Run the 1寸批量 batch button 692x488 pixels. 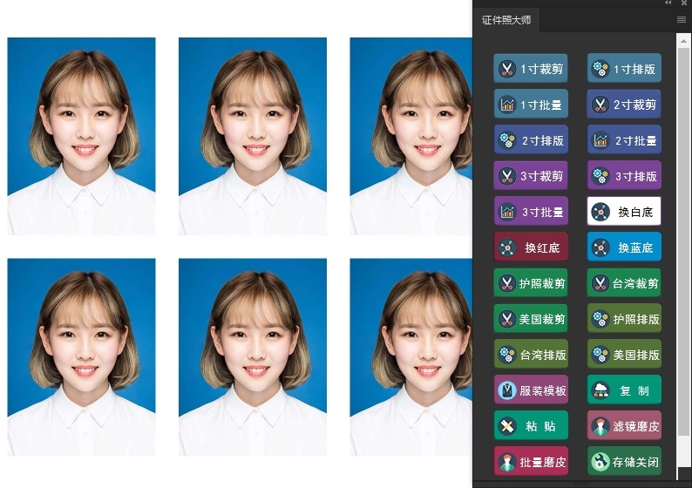coord(531,105)
